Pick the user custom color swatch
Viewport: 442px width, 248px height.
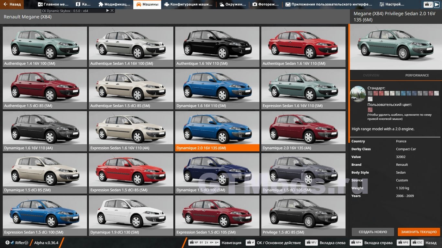(370, 110)
